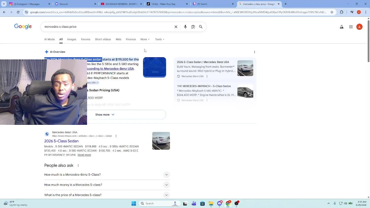Screen dimensions: 370x208
Task: Open options for Mercedes-Maybach source card
Action: 207,100
